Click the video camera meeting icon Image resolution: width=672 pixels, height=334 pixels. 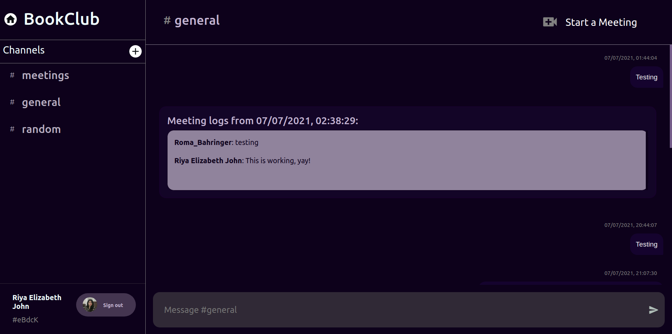coord(550,22)
